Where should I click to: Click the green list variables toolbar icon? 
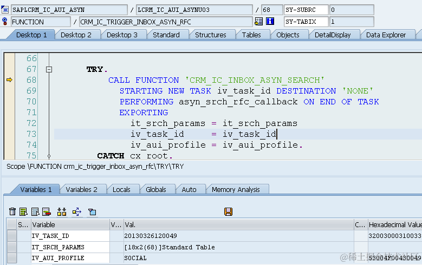pyautogui.click(x=24, y=211)
